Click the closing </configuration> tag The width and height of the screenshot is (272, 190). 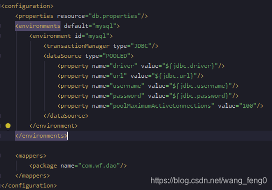[29, 186]
